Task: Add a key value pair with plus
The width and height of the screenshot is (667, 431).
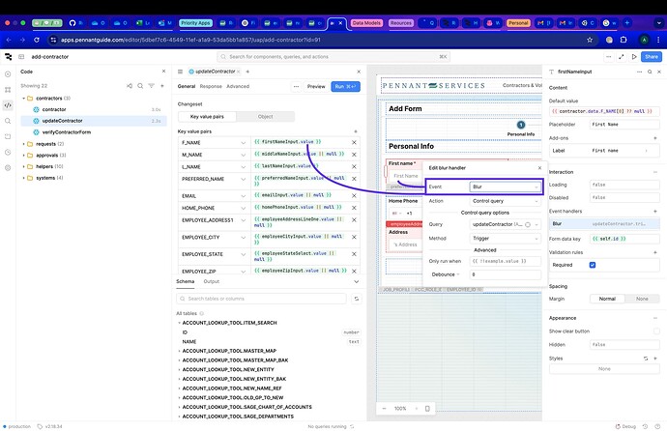Action: (x=356, y=131)
